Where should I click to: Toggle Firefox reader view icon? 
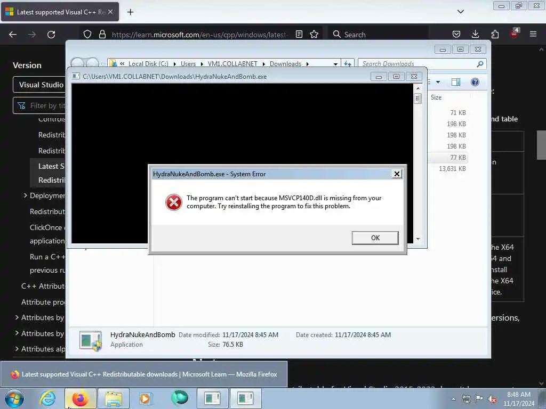click(299, 34)
